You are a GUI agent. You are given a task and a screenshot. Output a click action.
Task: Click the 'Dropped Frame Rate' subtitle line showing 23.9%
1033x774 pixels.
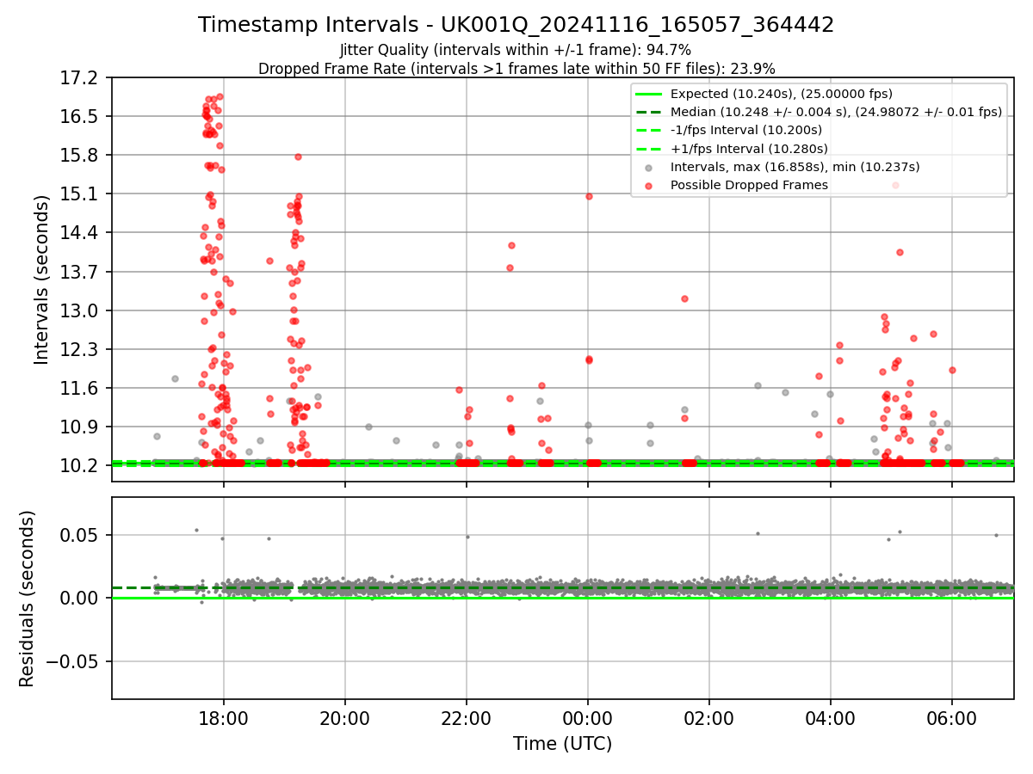516,69
